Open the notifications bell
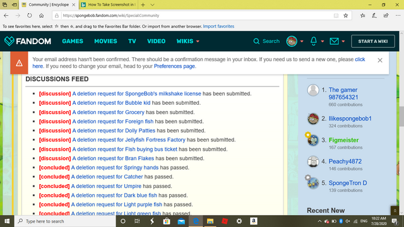The width and height of the screenshot is (404, 227). click(314, 41)
